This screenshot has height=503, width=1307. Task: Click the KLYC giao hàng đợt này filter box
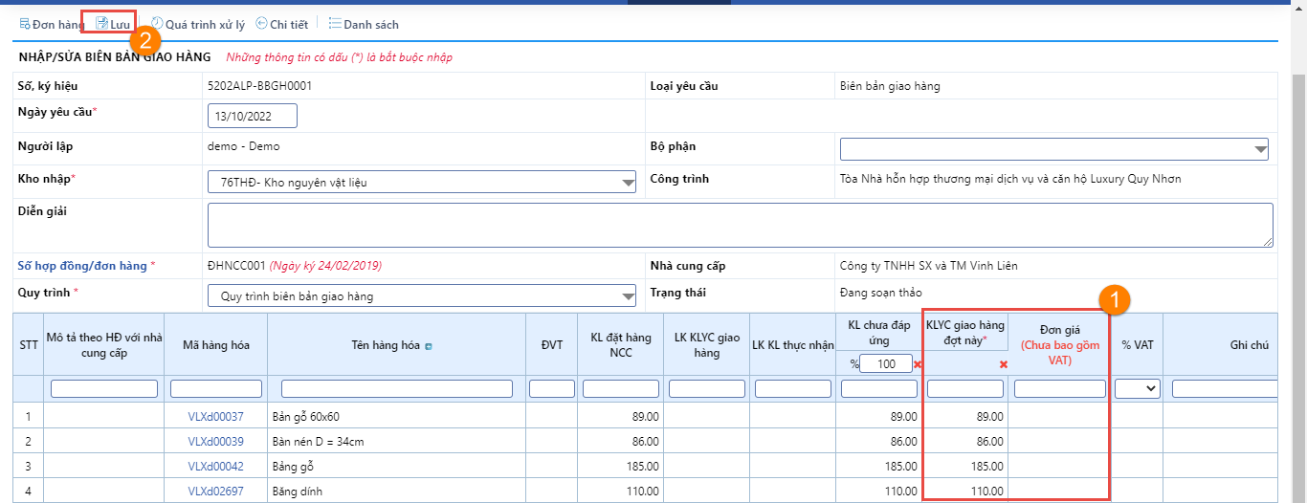tap(965, 388)
